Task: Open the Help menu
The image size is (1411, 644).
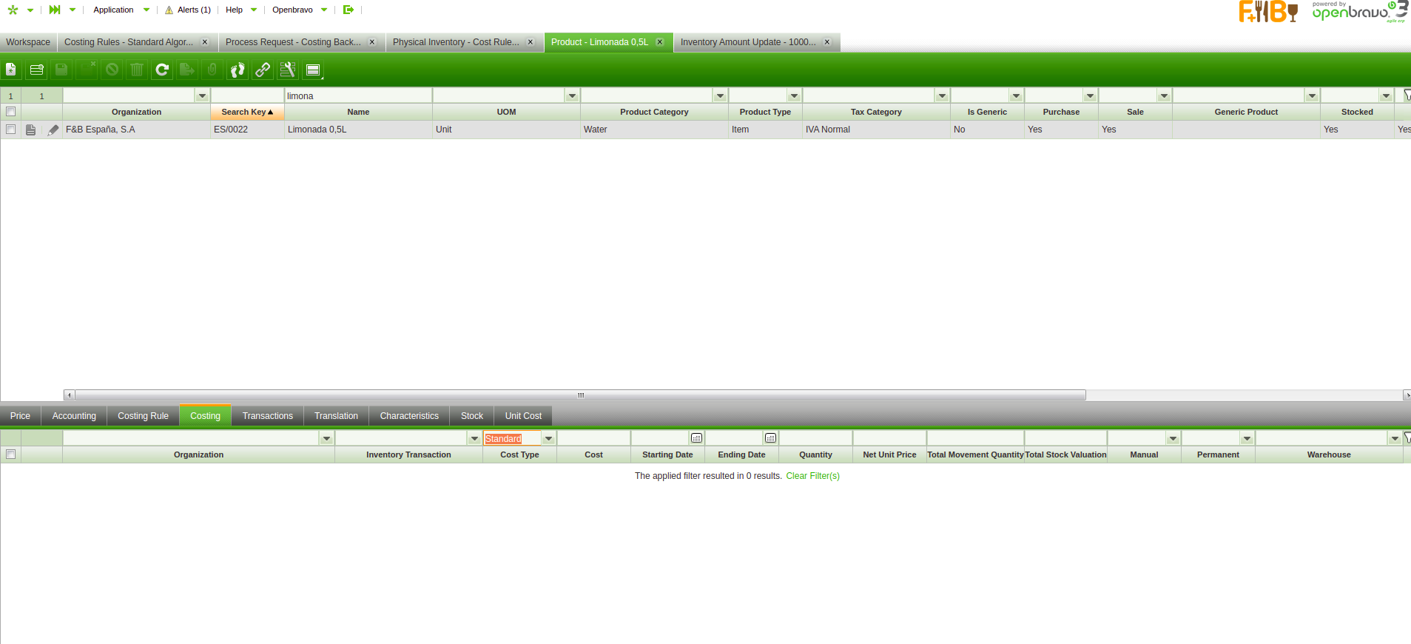Action: pos(234,10)
